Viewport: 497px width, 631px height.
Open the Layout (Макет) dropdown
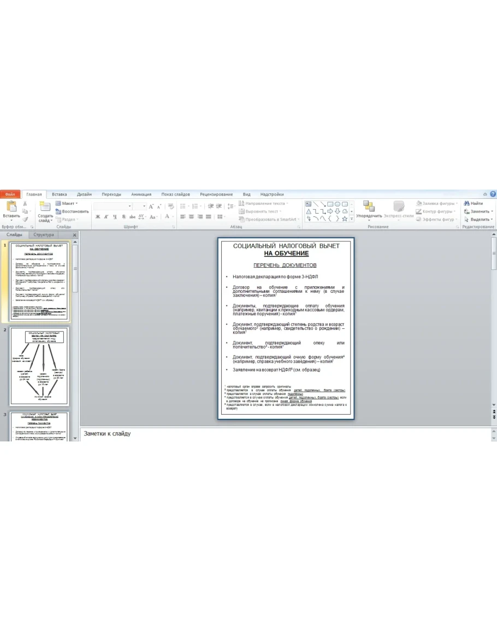click(68, 203)
